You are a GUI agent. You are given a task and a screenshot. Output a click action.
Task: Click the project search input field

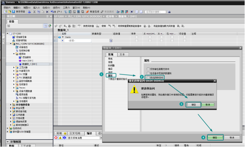pos(155,12)
